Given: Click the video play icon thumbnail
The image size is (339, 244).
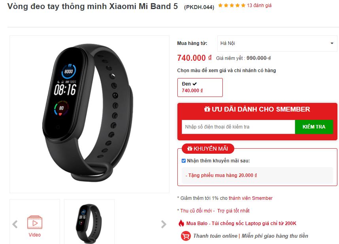Looking at the screenshot, I should (35, 222).
